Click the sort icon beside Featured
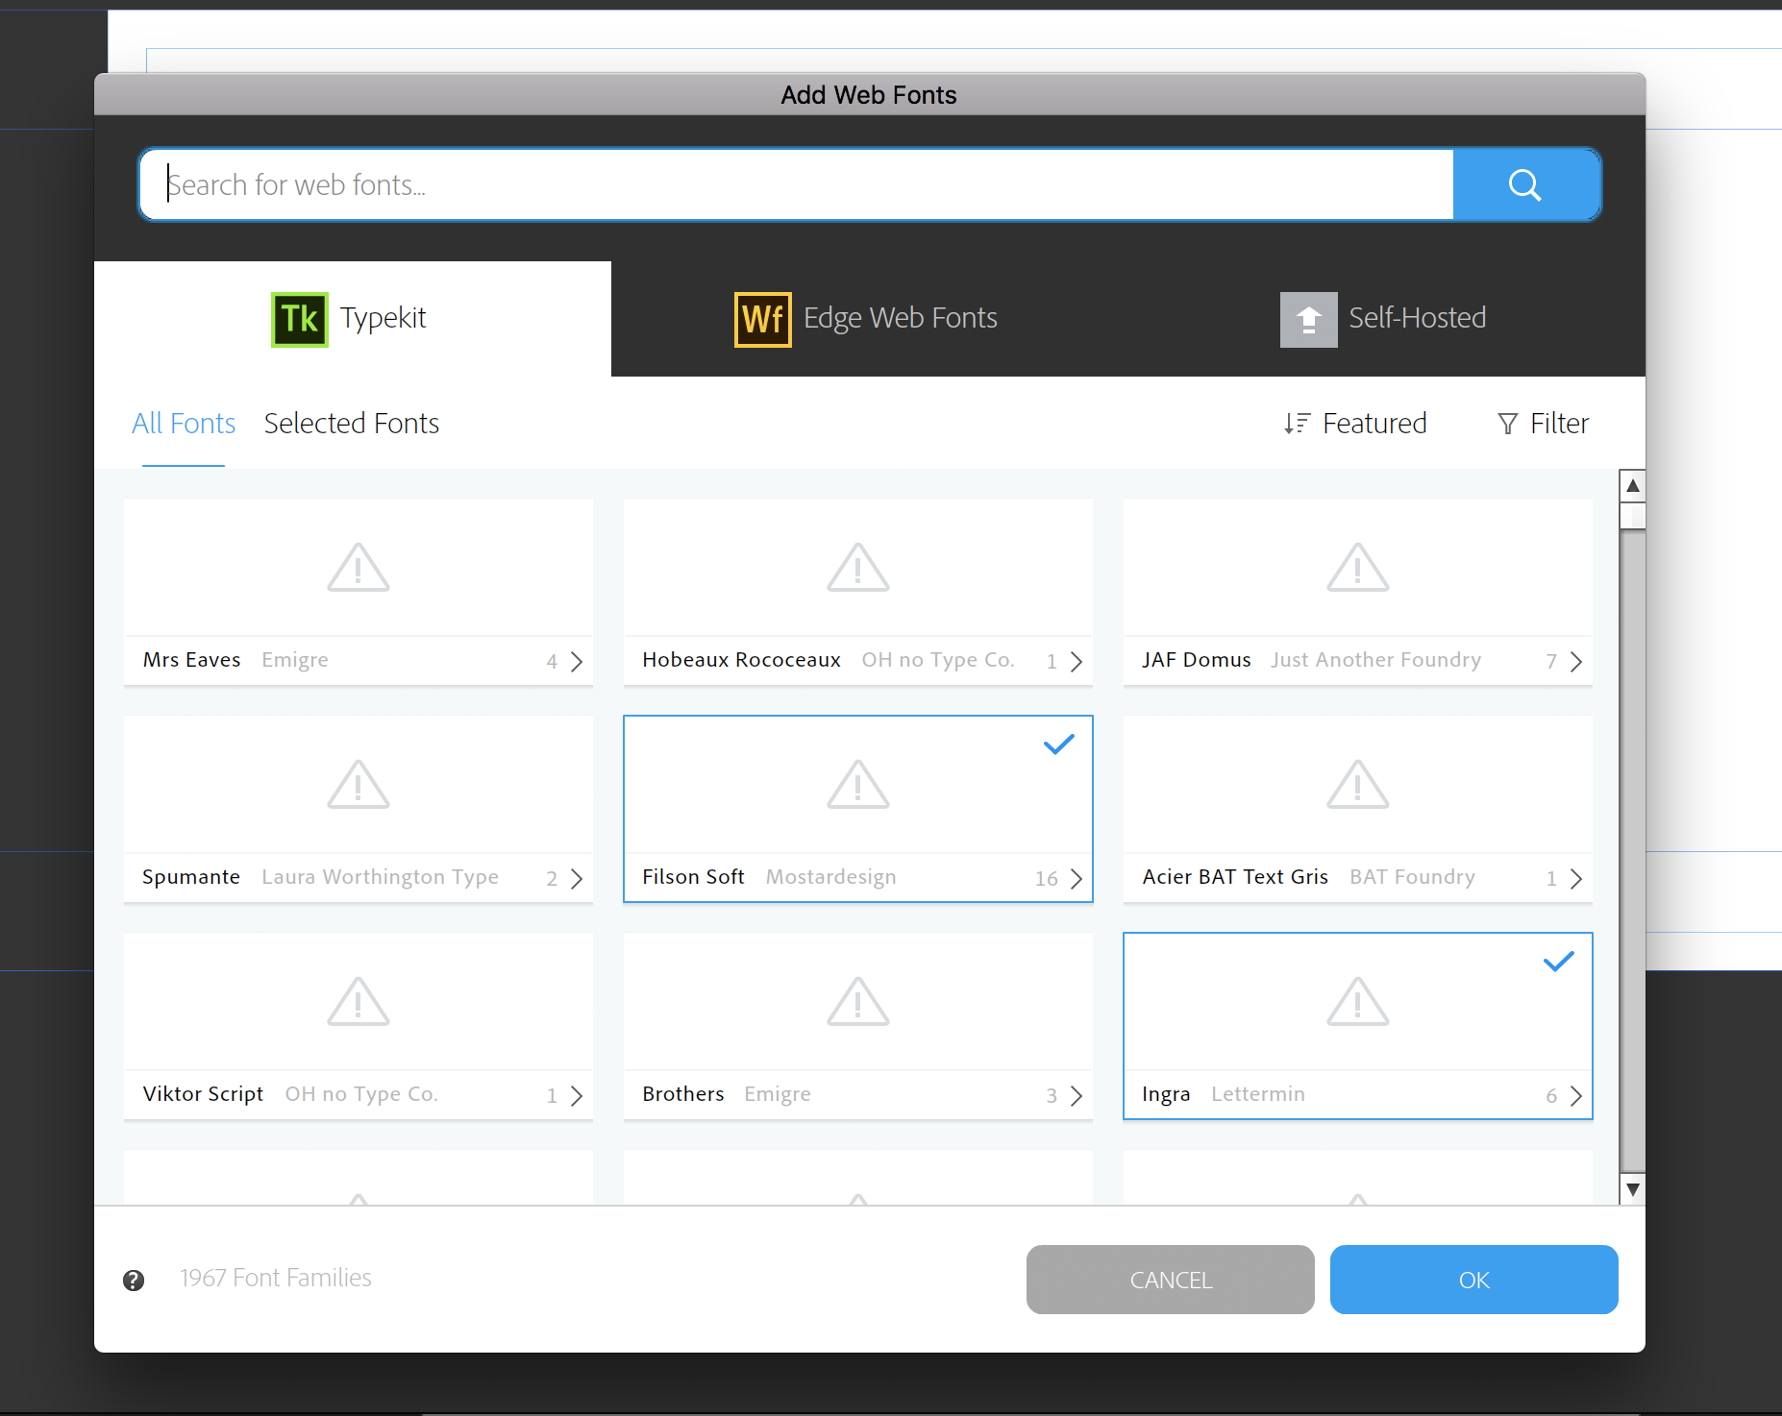This screenshot has width=1782, height=1416. 1297,424
